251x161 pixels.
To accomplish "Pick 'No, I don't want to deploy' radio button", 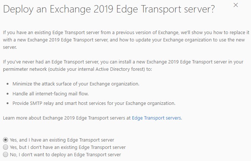I will coord(5,154).
